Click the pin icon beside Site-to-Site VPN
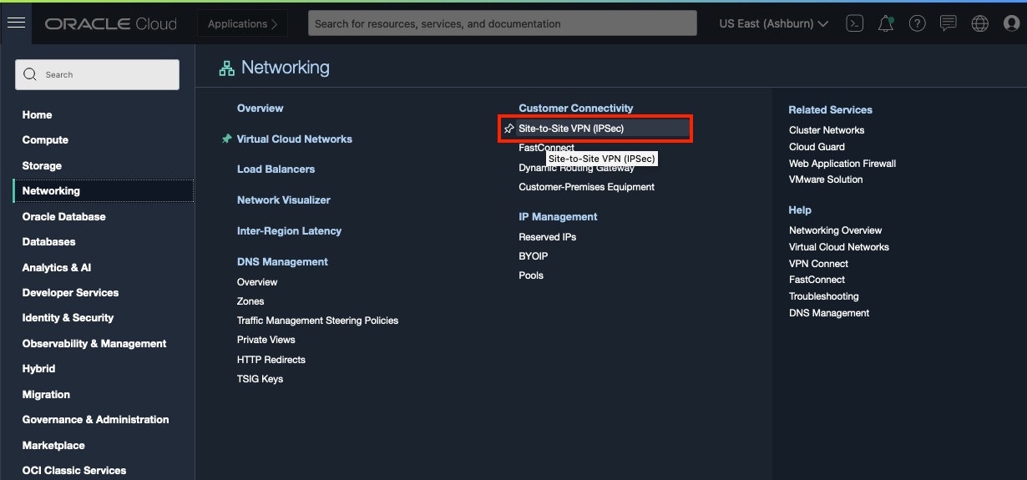 509,129
